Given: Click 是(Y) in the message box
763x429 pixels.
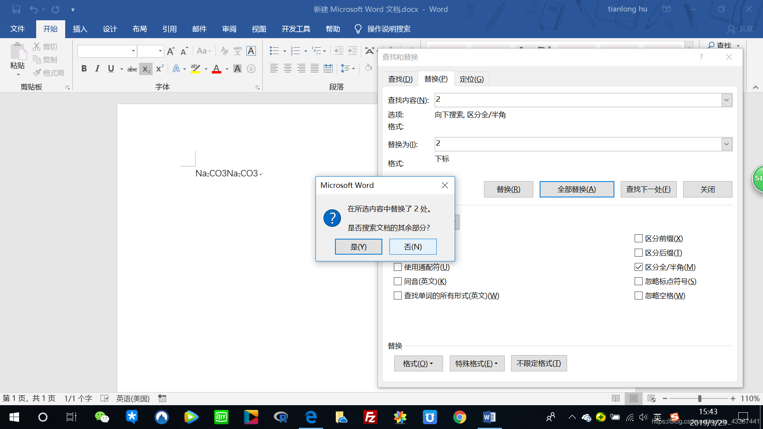Looking at the screenshot, I should pos(358,247).
